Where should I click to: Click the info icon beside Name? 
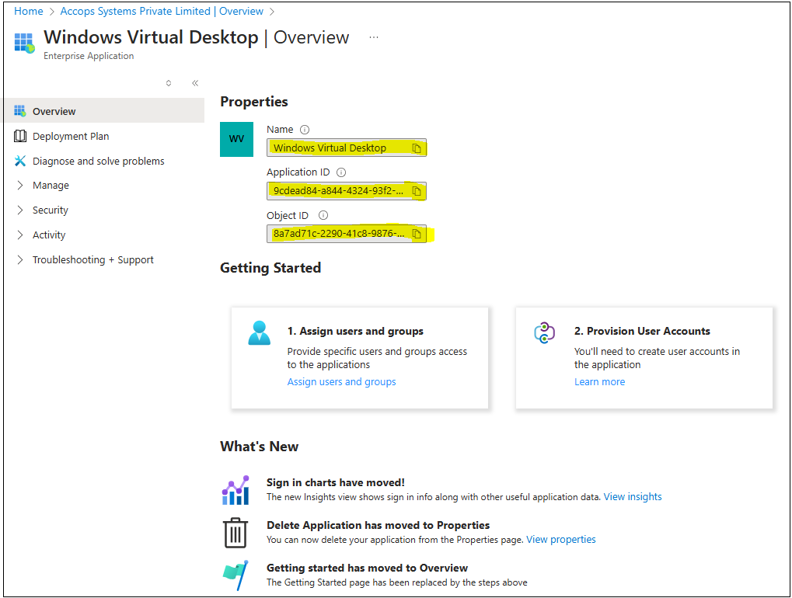[x=305, y=130]
